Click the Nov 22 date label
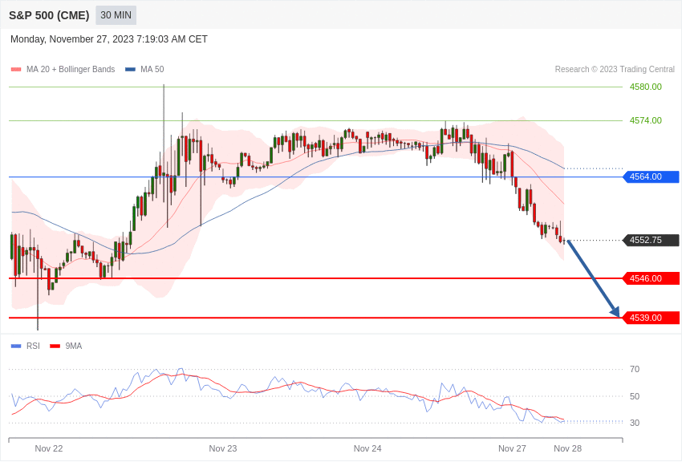Image resolution: width=682 pixels, height=462 pixels. [49, 448]
